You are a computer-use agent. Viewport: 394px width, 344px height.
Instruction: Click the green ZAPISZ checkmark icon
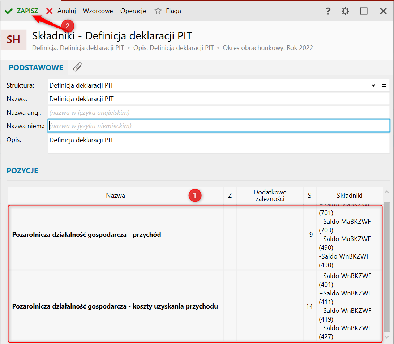click(x=9, y=11)
